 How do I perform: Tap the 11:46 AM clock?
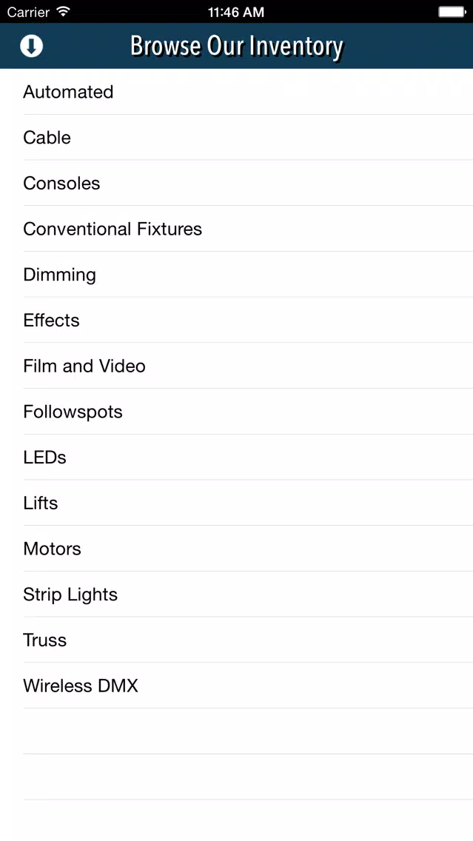pos(236,12)
